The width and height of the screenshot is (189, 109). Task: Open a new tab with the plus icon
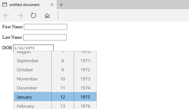point(61,5)
